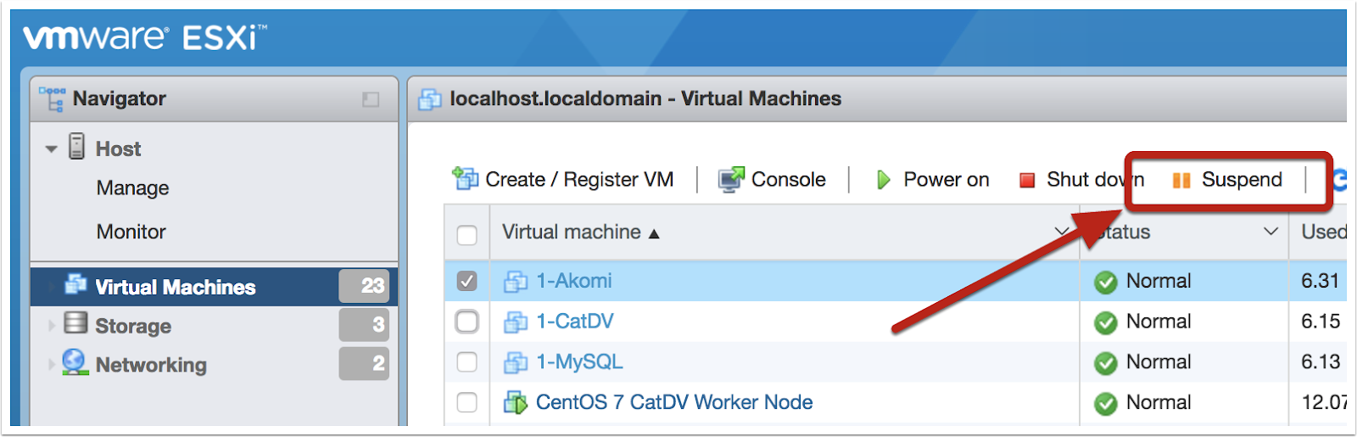Open Manage under Host
This screenshot has height=437, width=1357.
(132, 188)
